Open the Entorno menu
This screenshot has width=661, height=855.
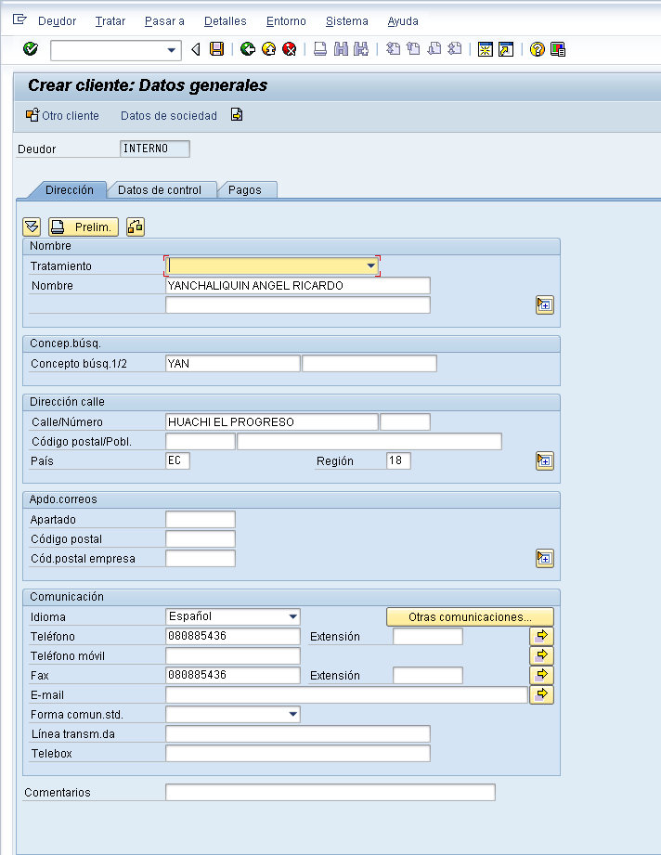click(x=286, y=21)
